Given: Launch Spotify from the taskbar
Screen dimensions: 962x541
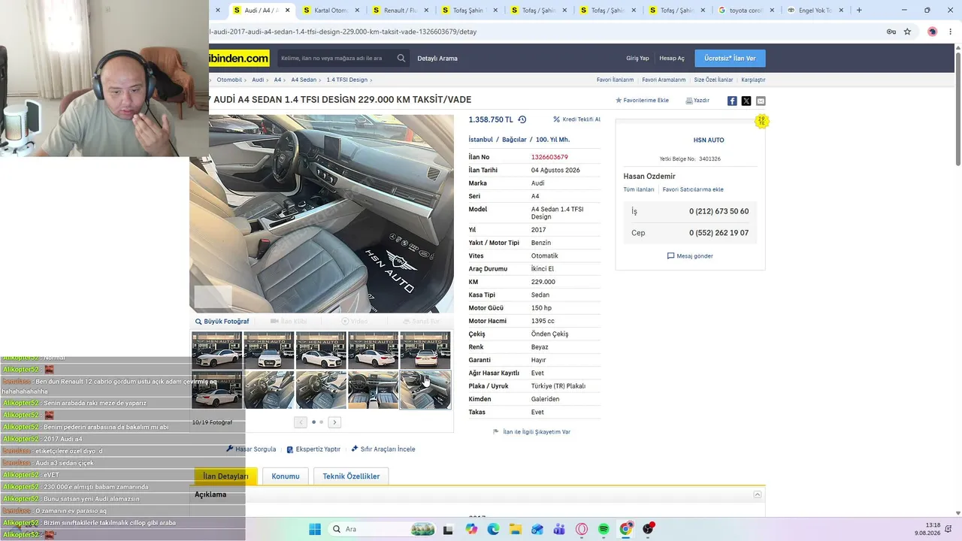Looking at the screenshot, I should 604,529.
